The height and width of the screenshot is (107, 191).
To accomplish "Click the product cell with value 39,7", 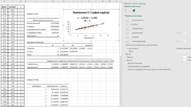I will coord(13,32).
